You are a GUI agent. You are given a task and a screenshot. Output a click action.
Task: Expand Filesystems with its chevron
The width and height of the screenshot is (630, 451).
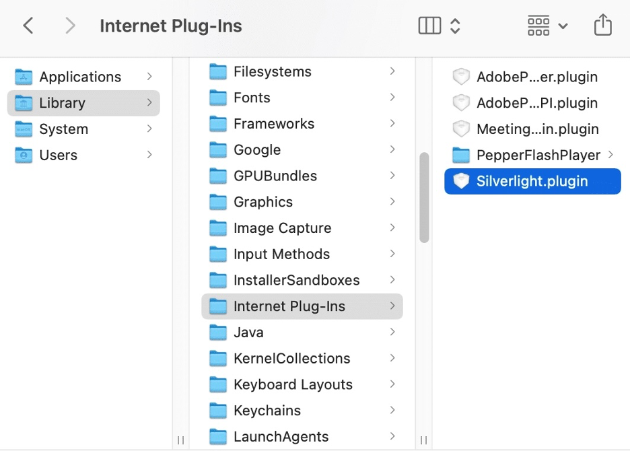(x=392, y=71)
